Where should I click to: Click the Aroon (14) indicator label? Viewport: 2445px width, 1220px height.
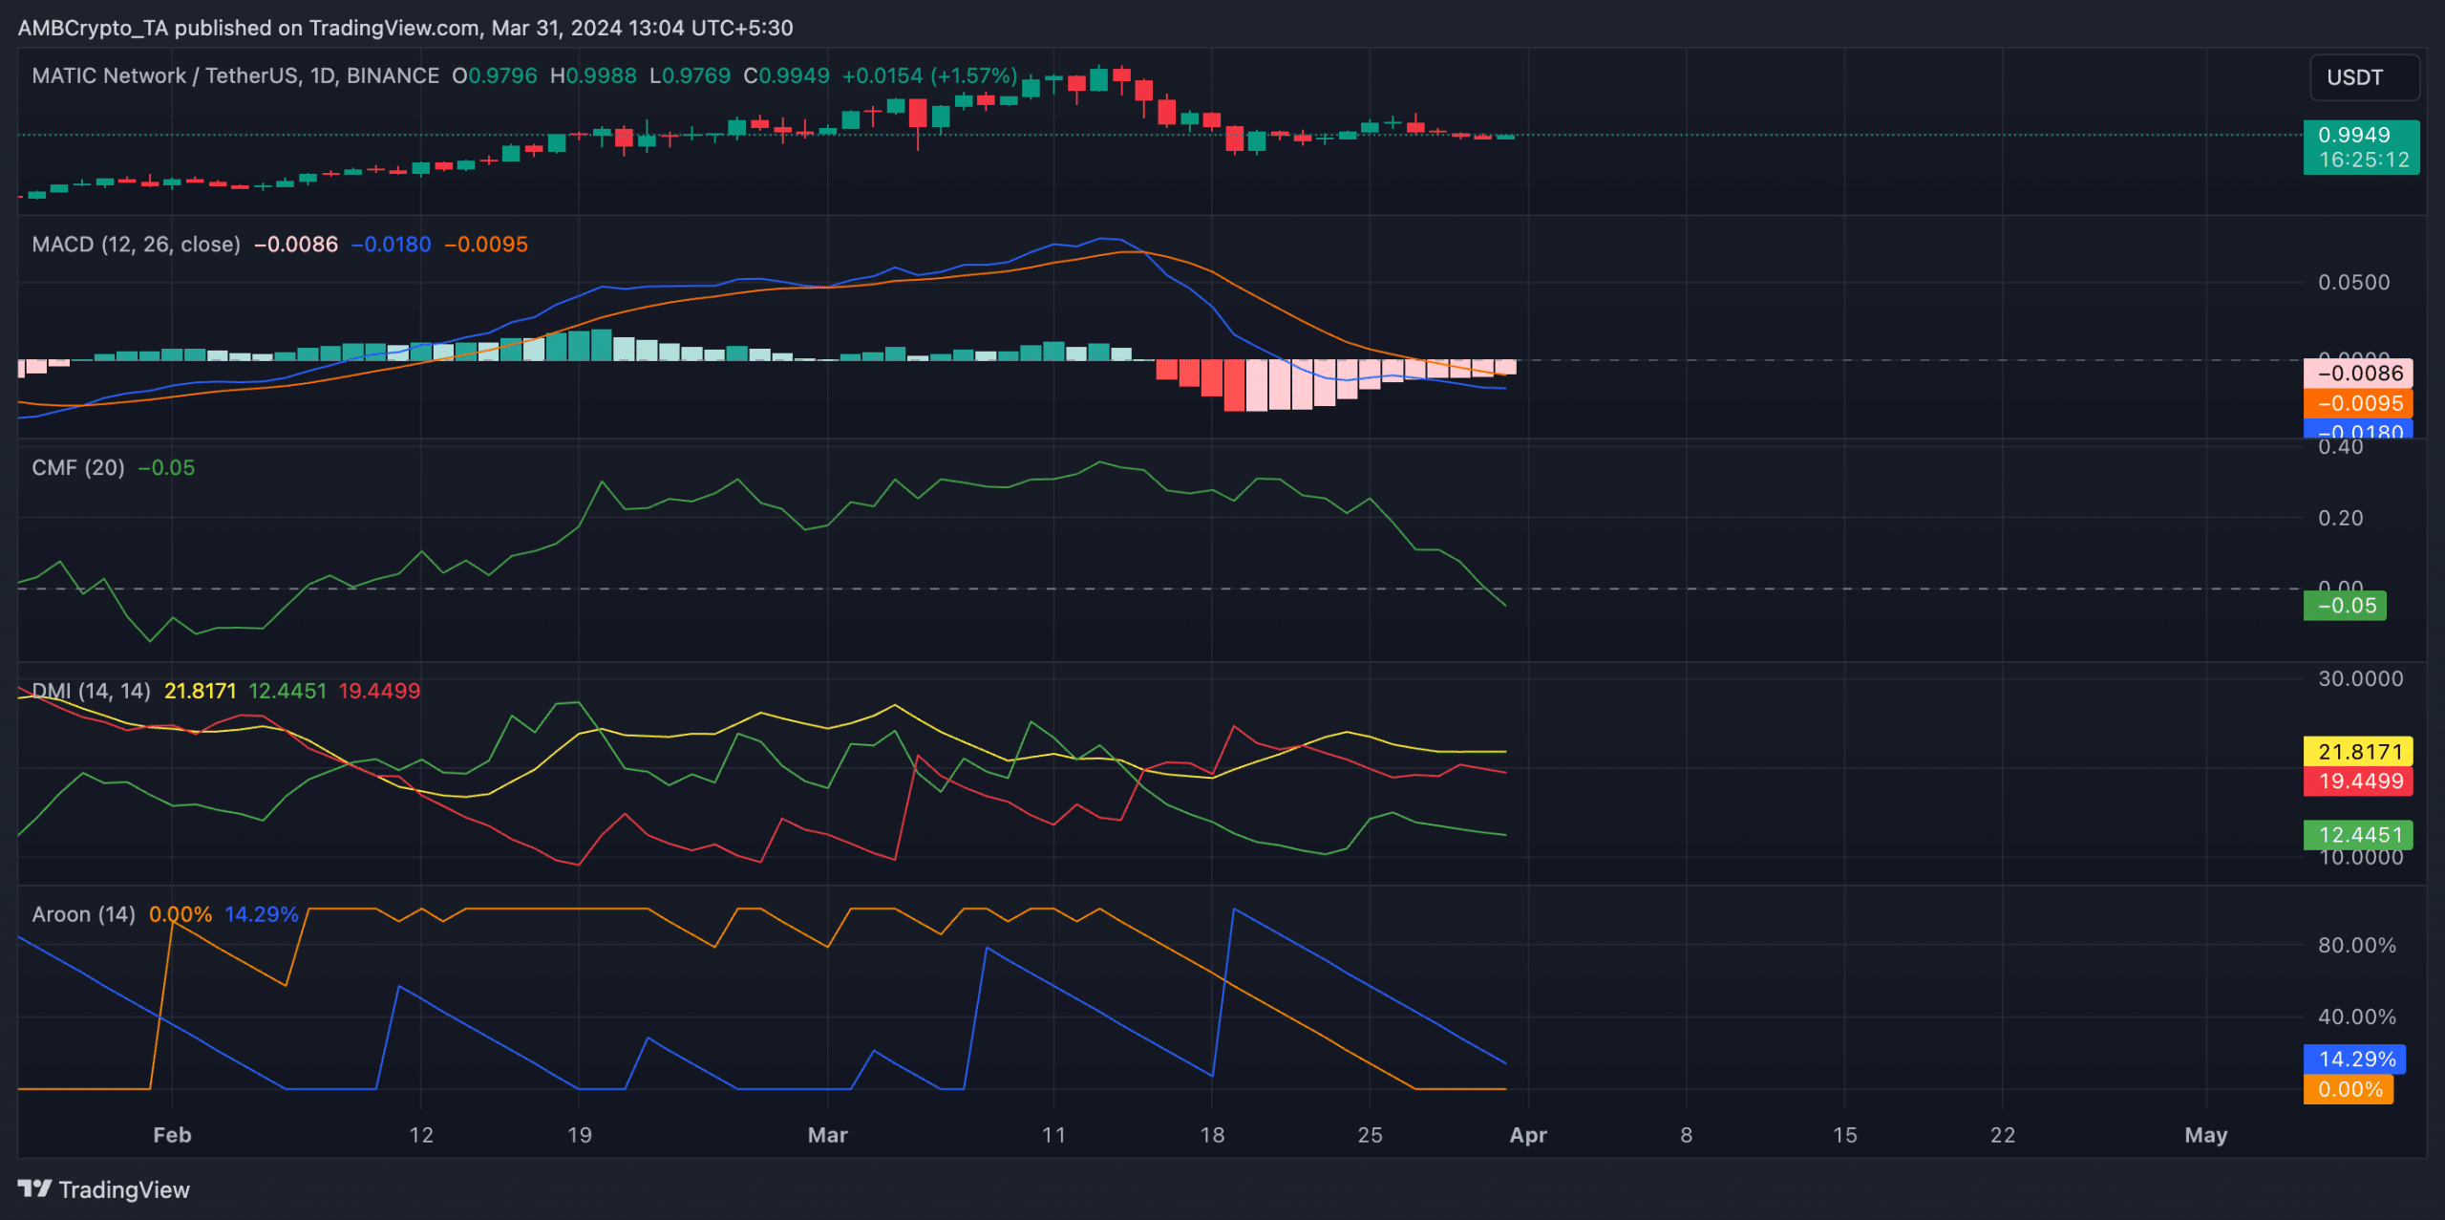point(83,914)
